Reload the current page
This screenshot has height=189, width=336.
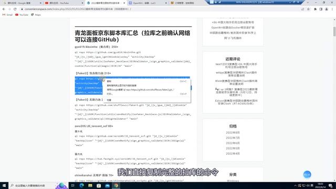15,9
